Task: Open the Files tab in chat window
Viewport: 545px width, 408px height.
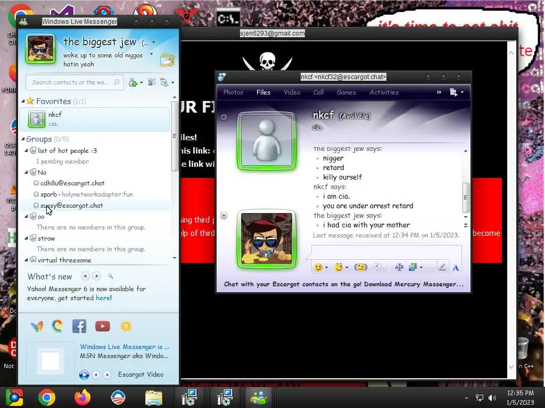Action: click(263, 92)
